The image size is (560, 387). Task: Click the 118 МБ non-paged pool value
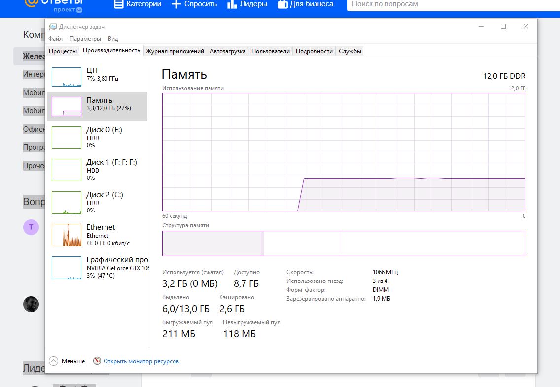[x=239, y=334]
